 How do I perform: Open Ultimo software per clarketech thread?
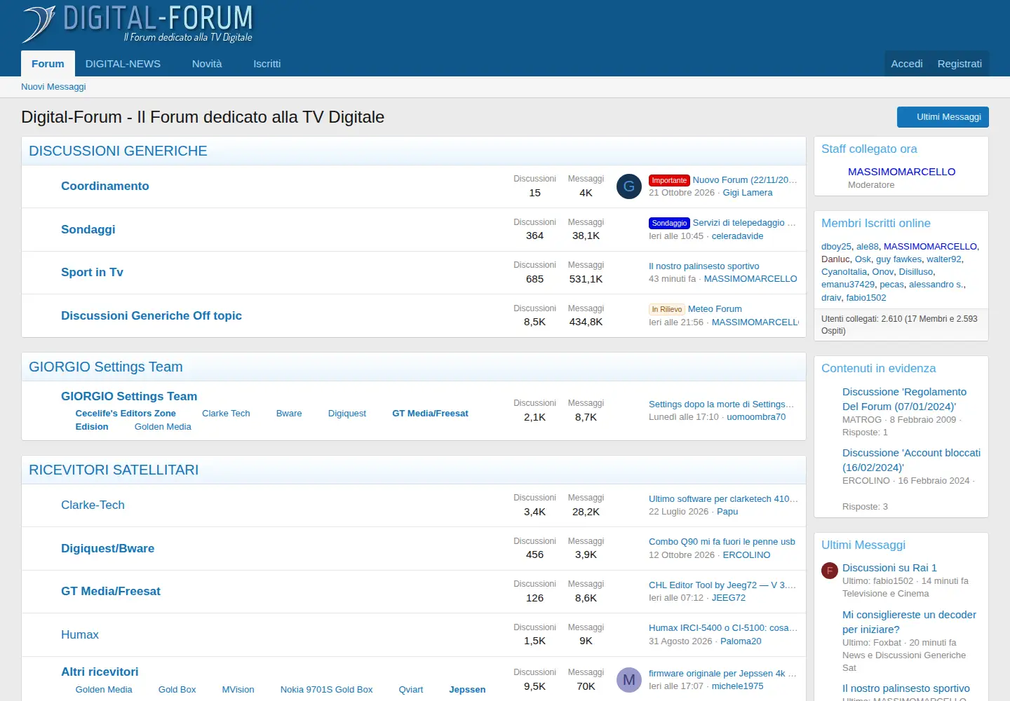(724, 499)
